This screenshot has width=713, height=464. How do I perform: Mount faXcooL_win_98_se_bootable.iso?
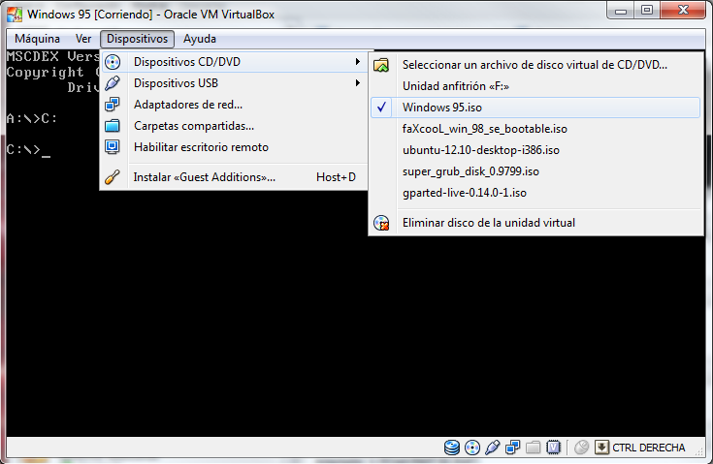tap(535, 129)
